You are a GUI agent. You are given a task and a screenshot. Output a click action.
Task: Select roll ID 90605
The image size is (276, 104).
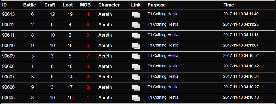pos(8,98)
